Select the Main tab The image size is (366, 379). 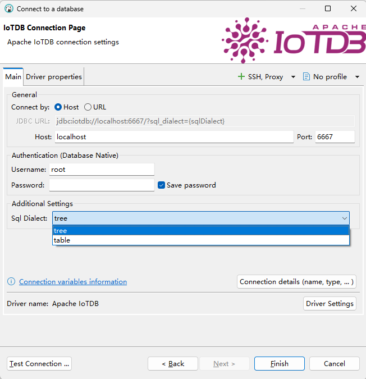click(x=13, y=77)
